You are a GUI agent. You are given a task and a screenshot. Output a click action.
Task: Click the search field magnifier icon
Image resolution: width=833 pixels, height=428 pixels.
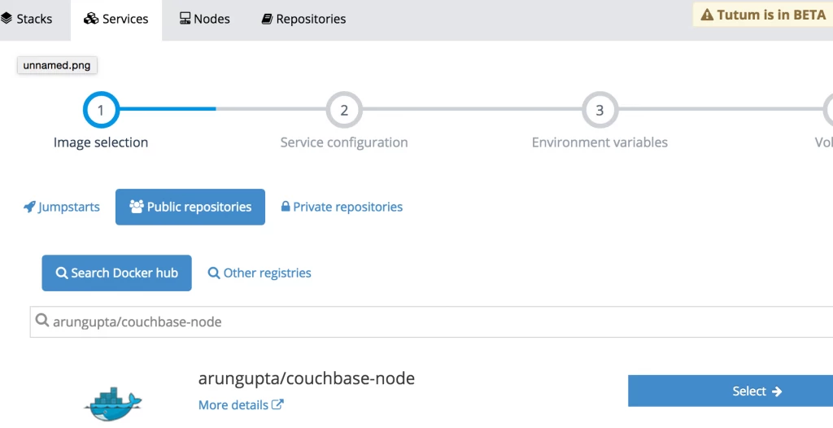(x=42, y=320)
